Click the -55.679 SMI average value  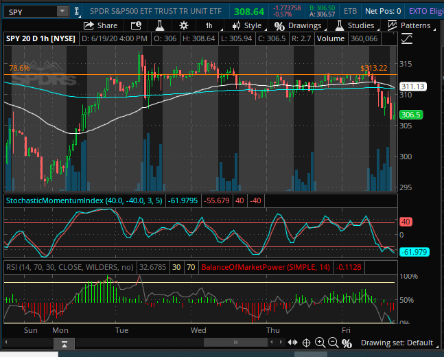(x=217, y=200)
